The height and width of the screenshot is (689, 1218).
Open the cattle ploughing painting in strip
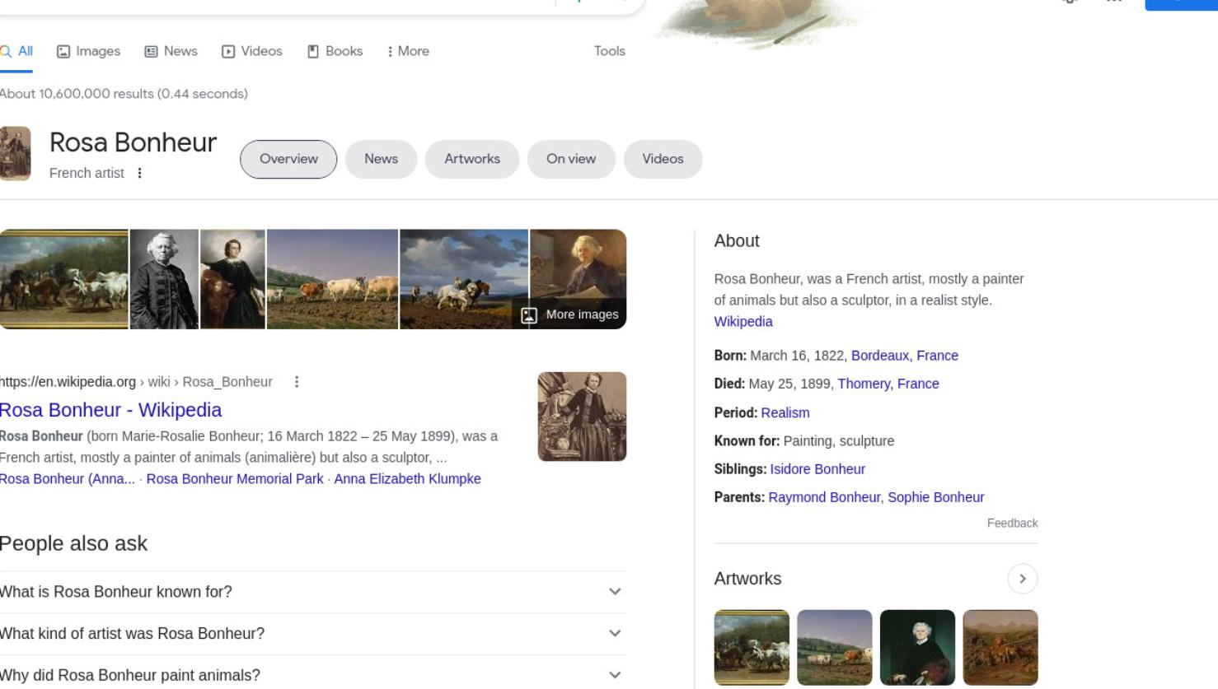tap(332, 279)
